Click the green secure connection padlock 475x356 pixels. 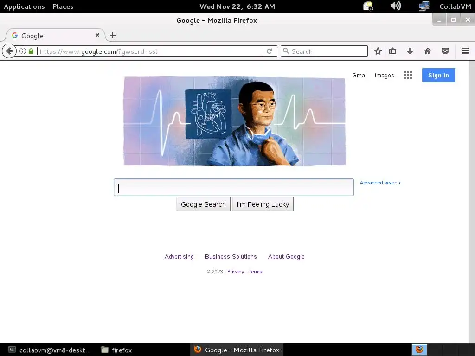(x=31, y=51)
